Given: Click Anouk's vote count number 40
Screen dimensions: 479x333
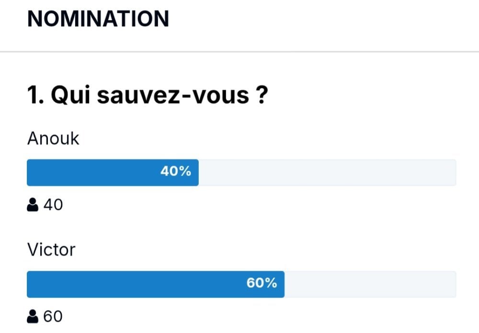Looking at the screenshot, I should coord(53,204).
